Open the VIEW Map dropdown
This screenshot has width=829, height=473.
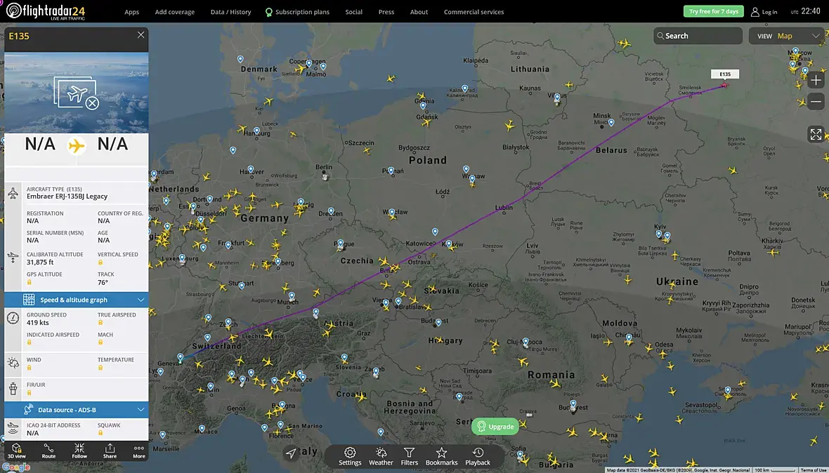point(788,36)
